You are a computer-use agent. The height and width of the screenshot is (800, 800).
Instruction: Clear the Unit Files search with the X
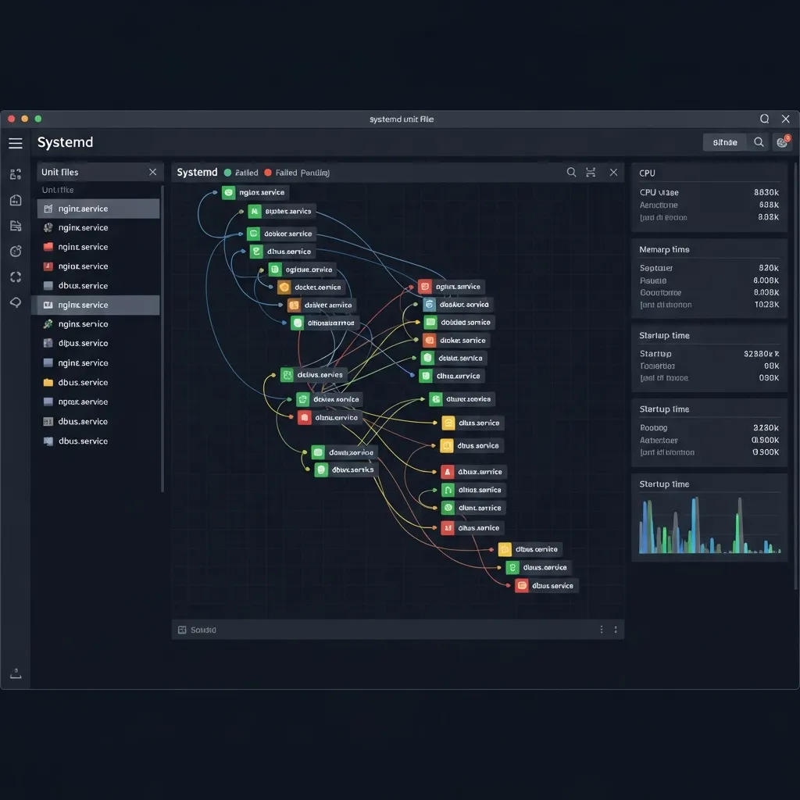click(x=152, y=172)
